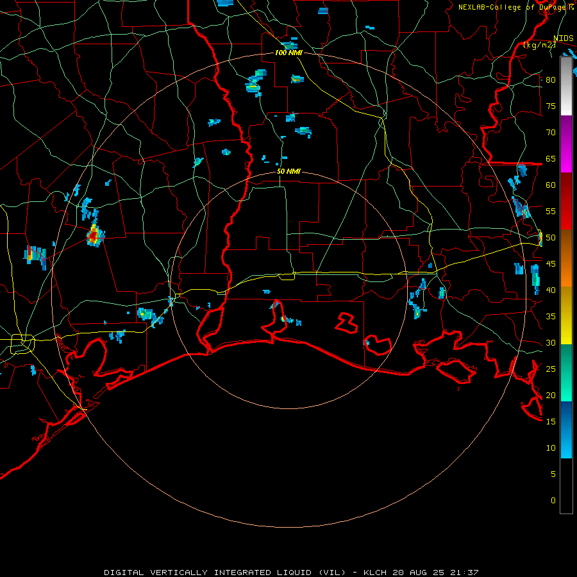Click the scale value 40
577x577 pixels.
[551, 290]
